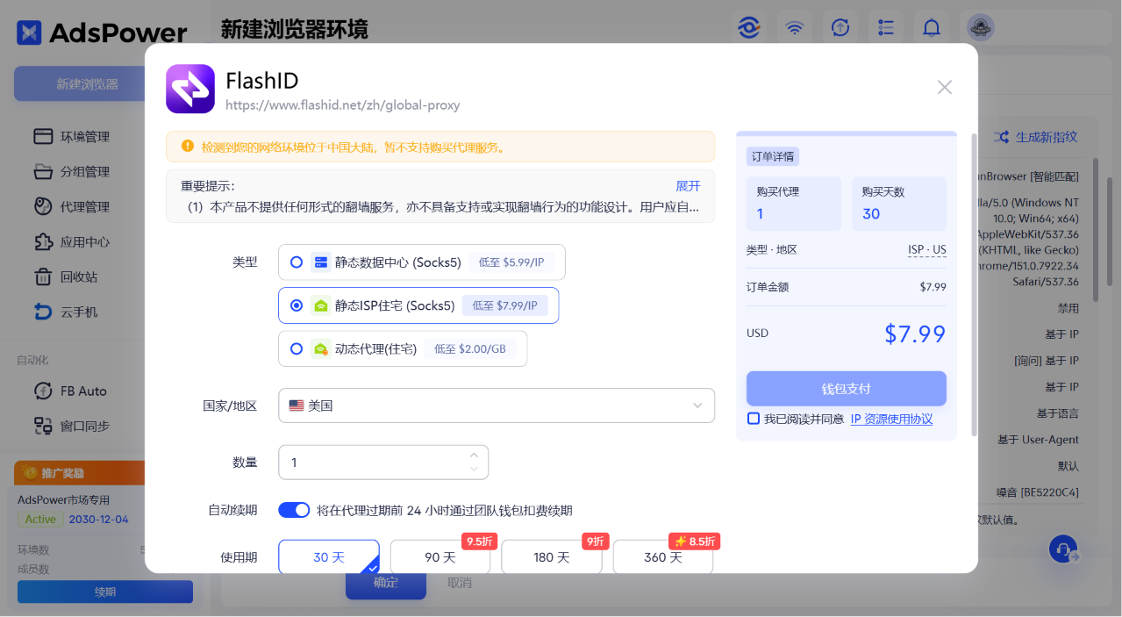1122x617 pixels.
Task: Click the 续期 renew button
Action: 105,592
